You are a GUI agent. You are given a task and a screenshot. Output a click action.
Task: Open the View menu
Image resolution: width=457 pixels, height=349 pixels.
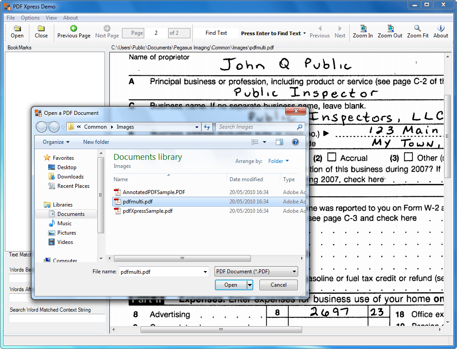tap(51, 17)
